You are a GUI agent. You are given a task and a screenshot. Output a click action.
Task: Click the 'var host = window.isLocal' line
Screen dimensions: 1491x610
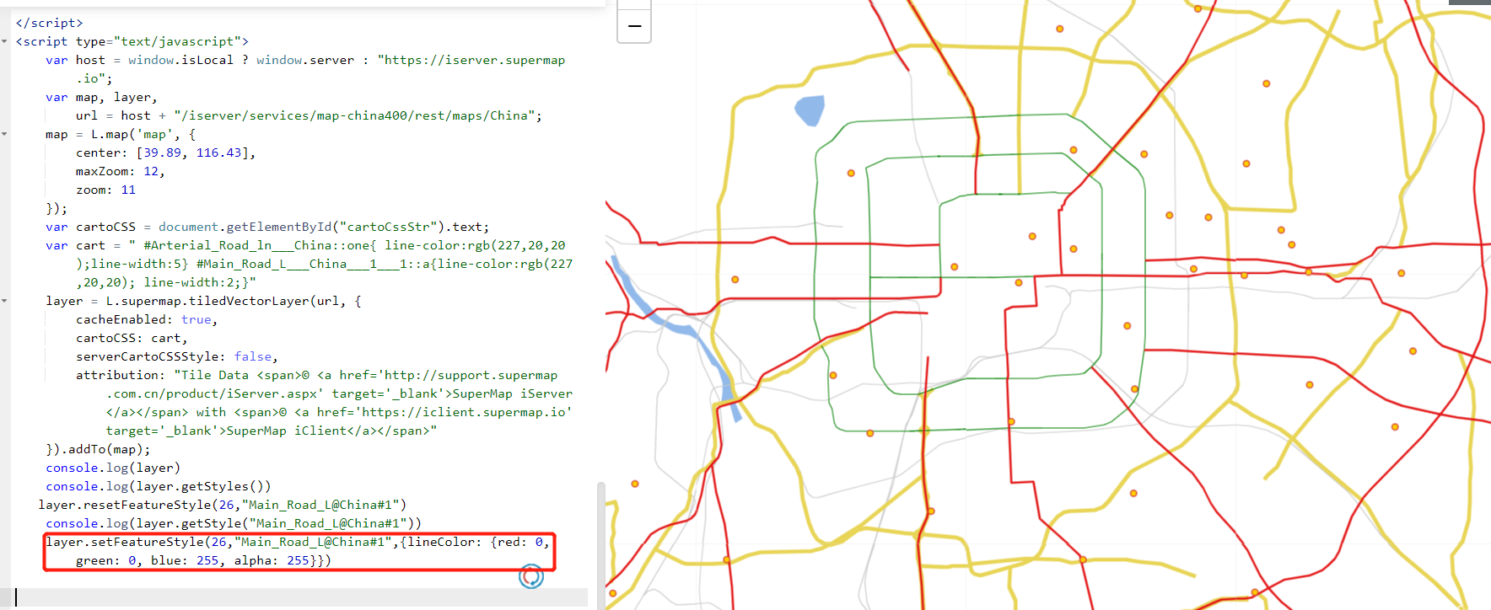click(x=305, y=60)
